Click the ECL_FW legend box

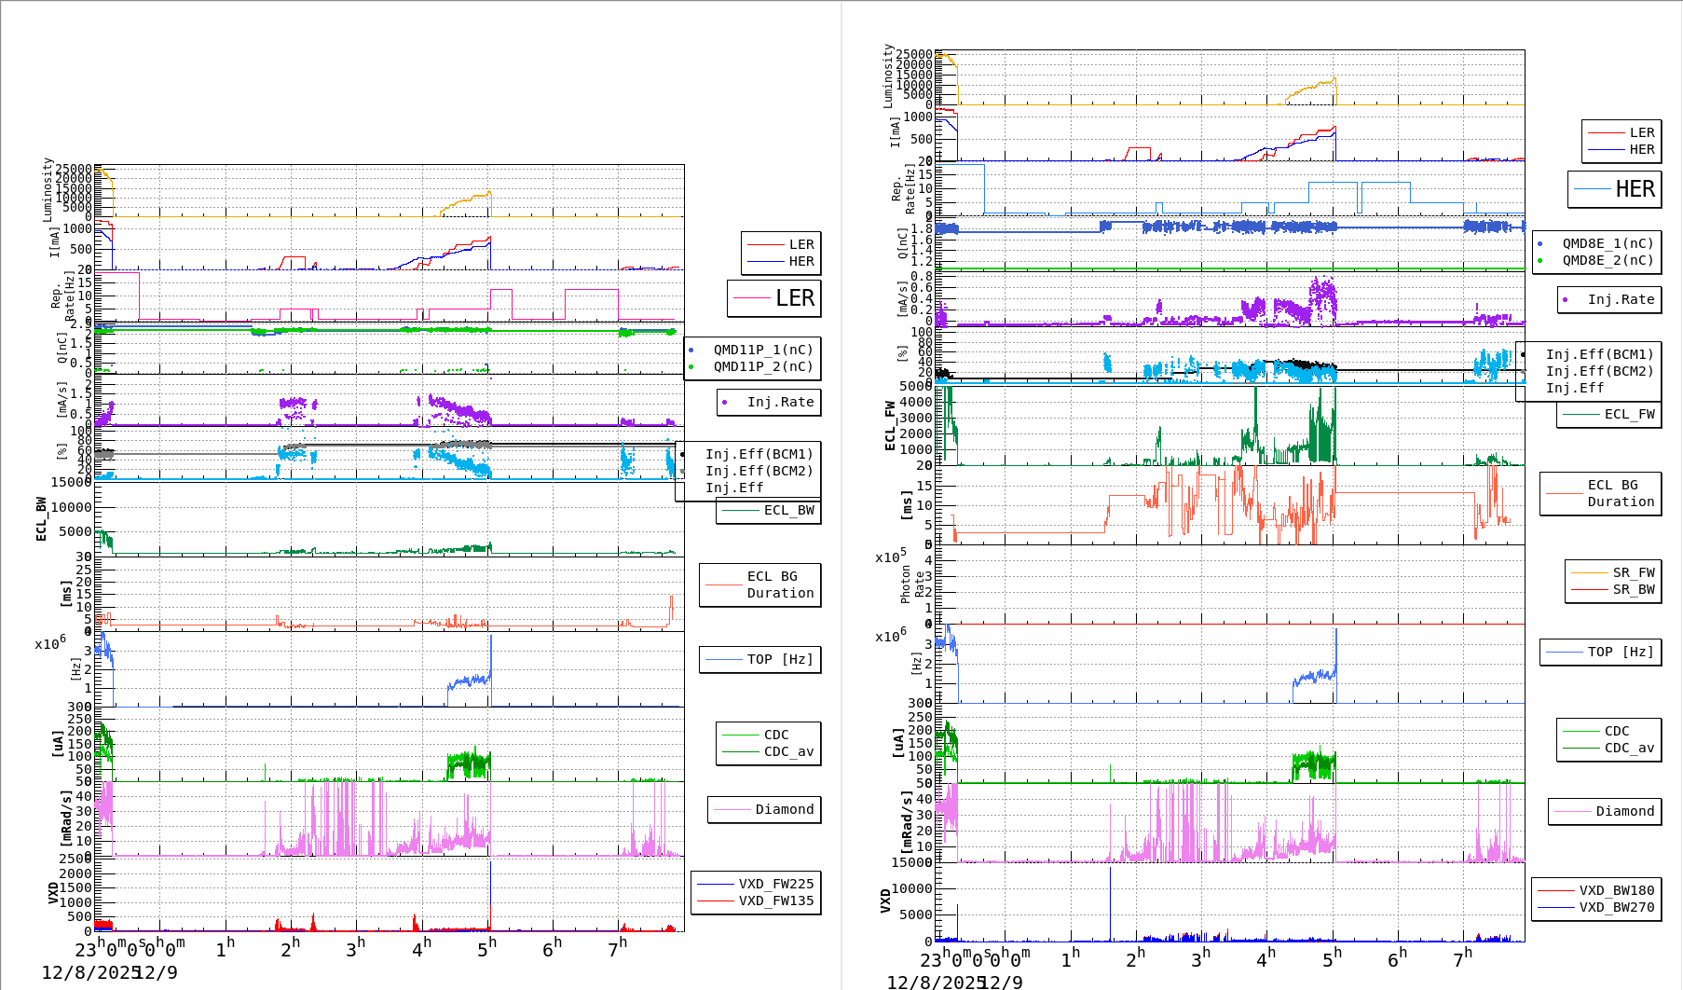1608,414
